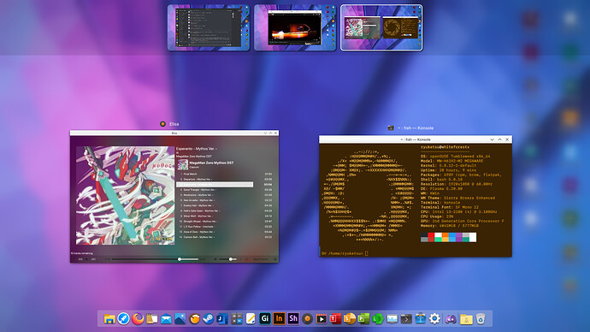Launch Steam from the dock
Screen dimensions: 590x332
pyautogui.click(x=209, y=319)
